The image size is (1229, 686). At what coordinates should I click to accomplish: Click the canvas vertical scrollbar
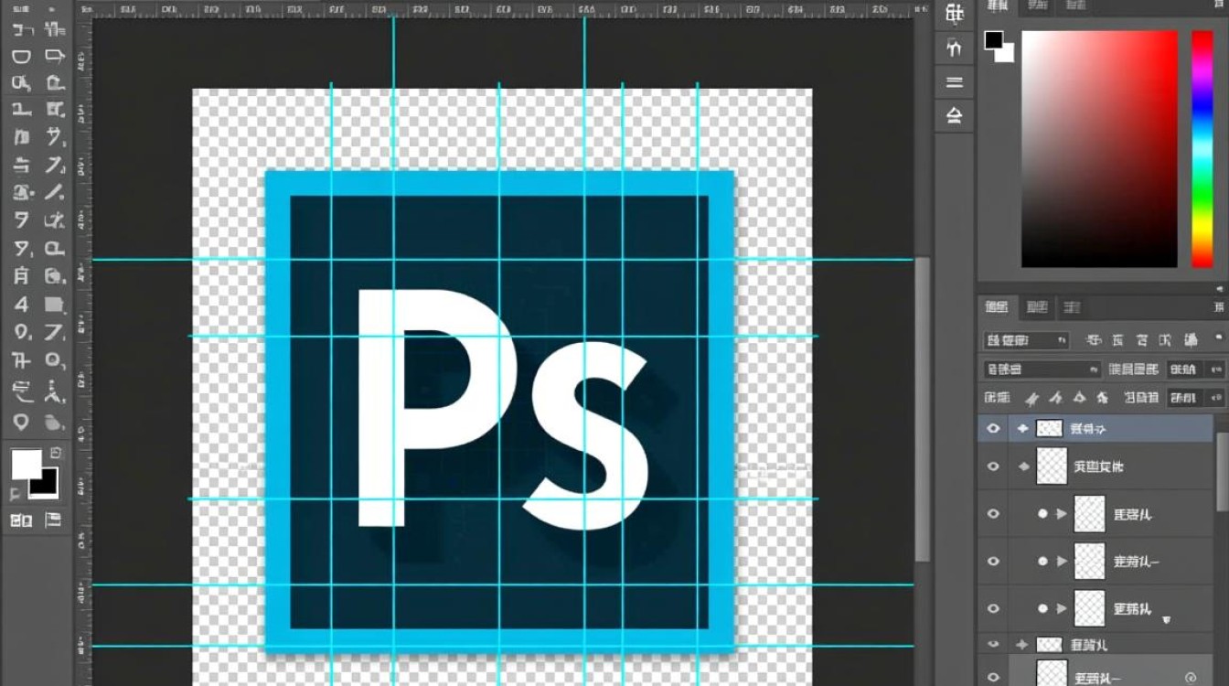click(x=923, y=409)
